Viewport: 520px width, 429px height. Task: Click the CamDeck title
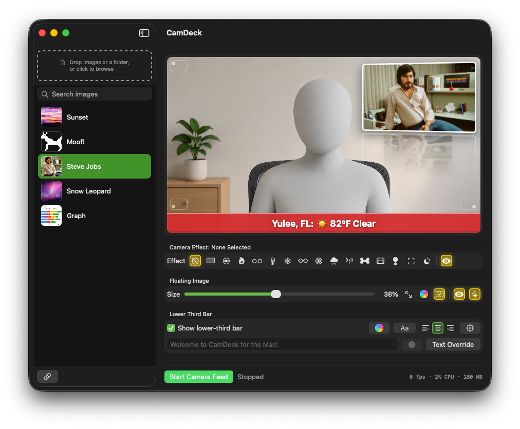[184, 33]
